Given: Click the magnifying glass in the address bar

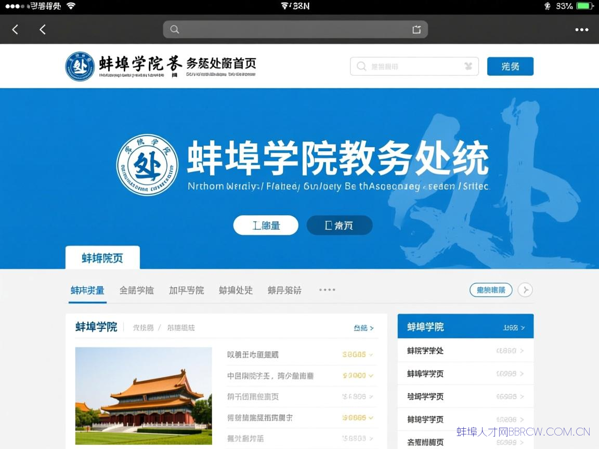Looking at the screenshot, I should coord(175,29).
